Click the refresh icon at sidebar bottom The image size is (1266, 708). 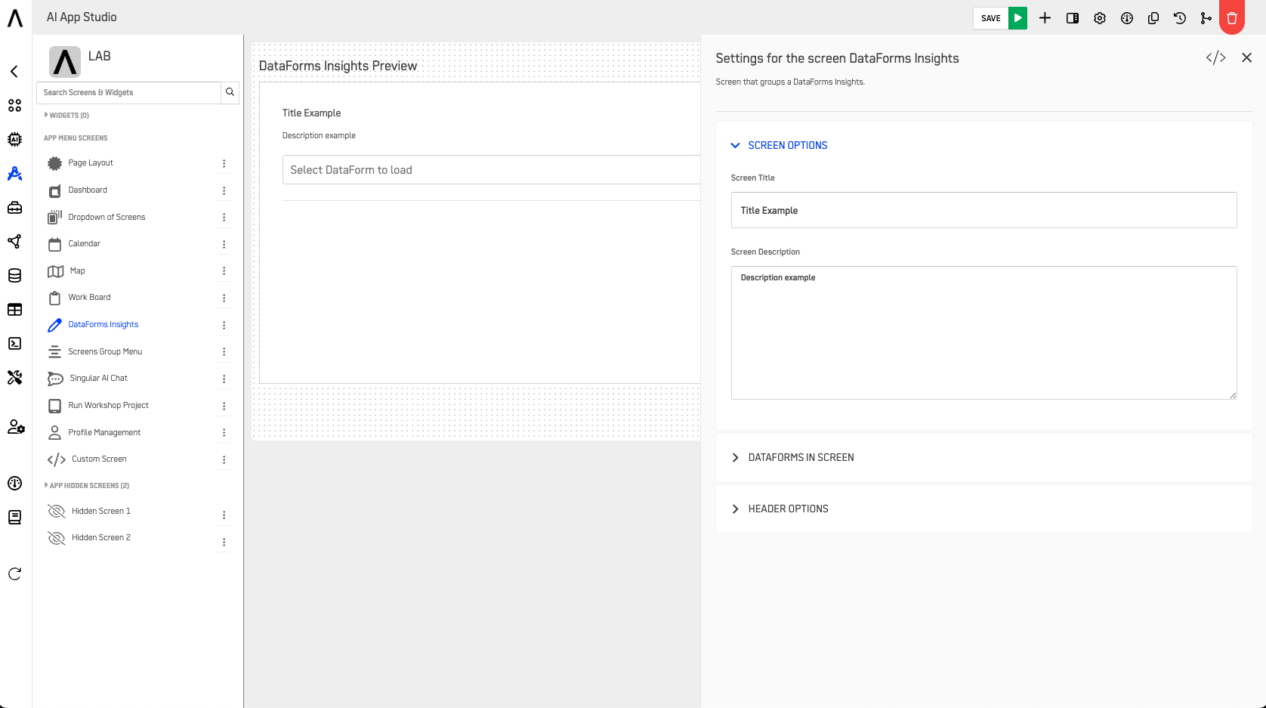pyautogui.click(x=14, y=574)
